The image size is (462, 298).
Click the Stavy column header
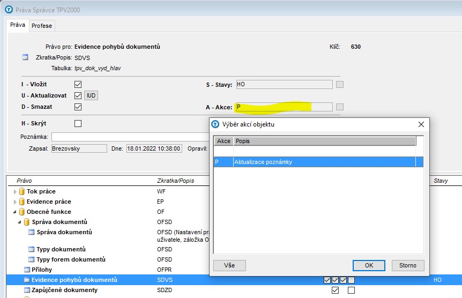441,181
